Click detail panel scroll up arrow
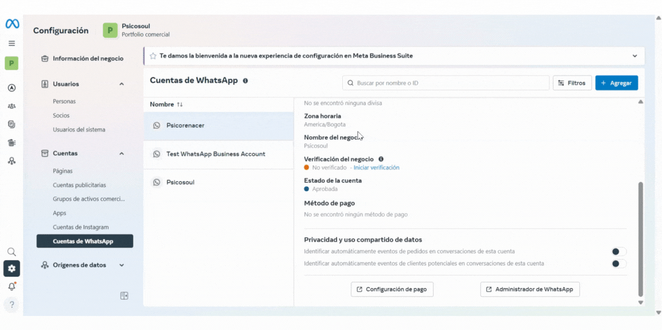 tap(641, 102)
